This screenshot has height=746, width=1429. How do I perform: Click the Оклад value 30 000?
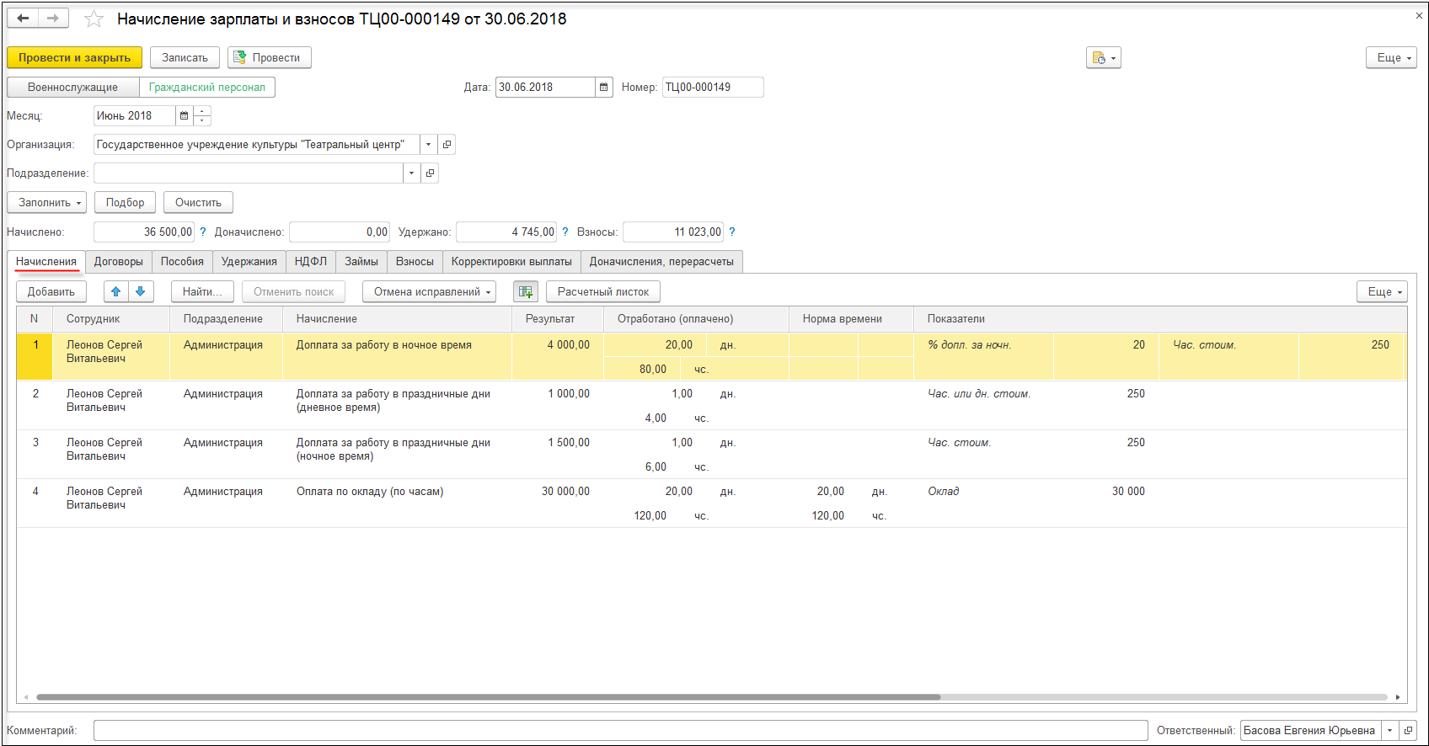(1128, 491)
